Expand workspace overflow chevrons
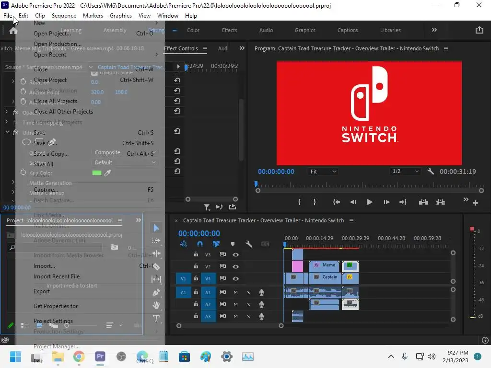491x368 pixels. pos(434,30)
